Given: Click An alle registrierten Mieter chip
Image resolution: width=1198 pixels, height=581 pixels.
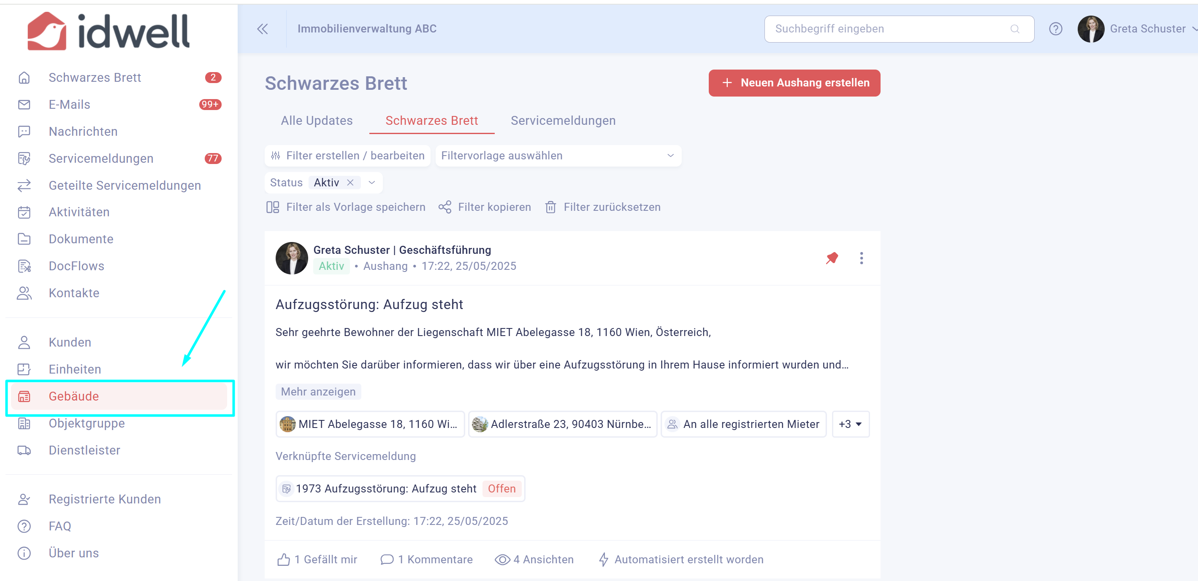Looking at the screenshot, I should coord(743,424).
